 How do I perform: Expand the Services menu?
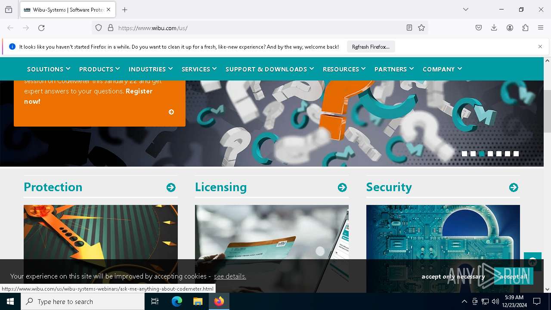[199, 69]
